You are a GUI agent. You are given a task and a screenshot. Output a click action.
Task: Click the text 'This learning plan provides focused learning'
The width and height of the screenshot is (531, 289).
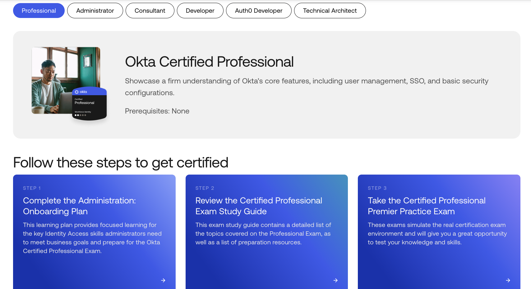[92, 238]
